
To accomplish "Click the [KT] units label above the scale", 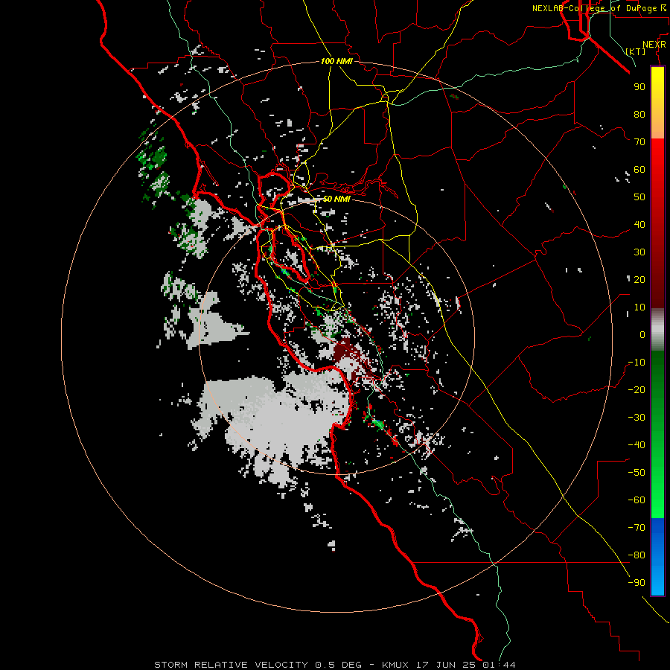I will tap(635, 51).
